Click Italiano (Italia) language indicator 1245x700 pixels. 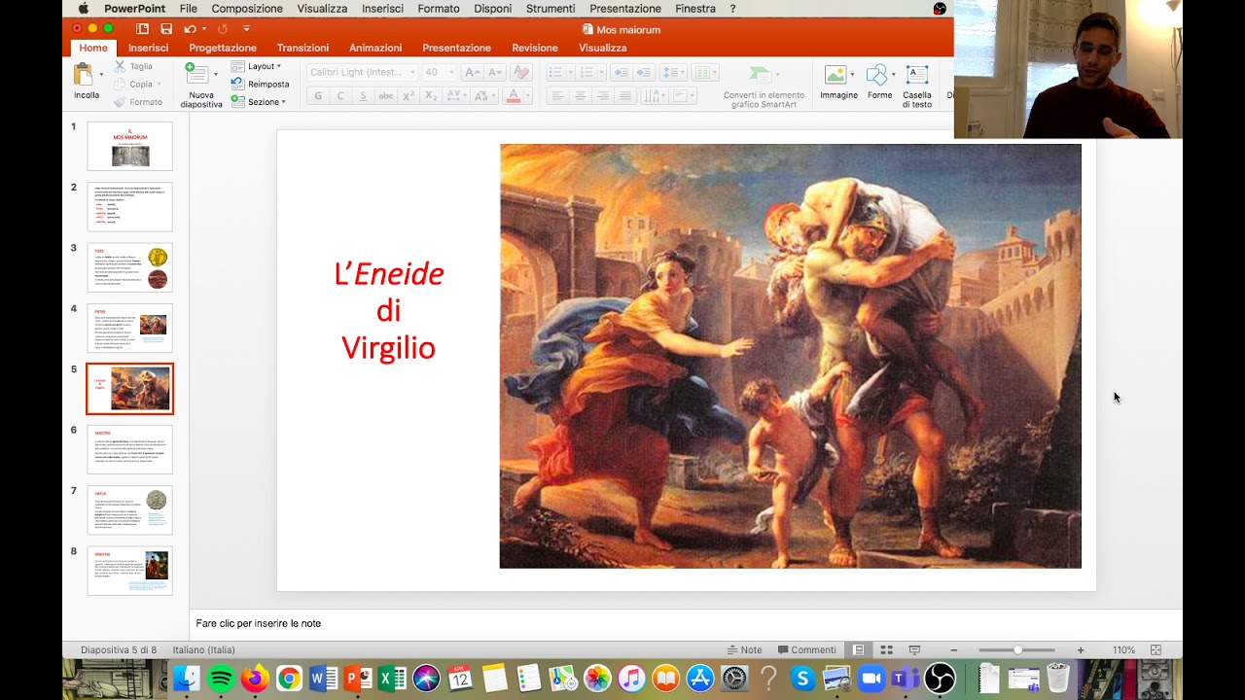pos(203,650)
